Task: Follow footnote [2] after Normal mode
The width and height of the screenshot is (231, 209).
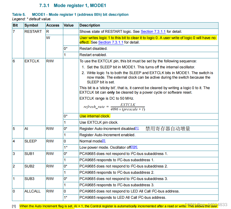Action: (x=104, y=141)
